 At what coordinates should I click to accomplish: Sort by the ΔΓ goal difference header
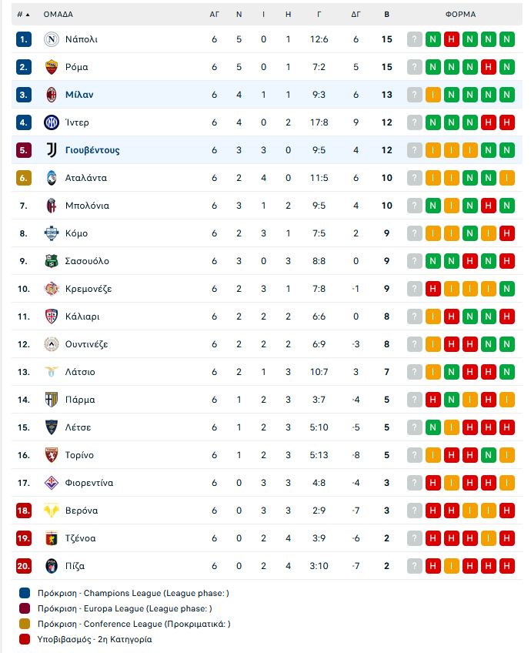click(356, 14)
